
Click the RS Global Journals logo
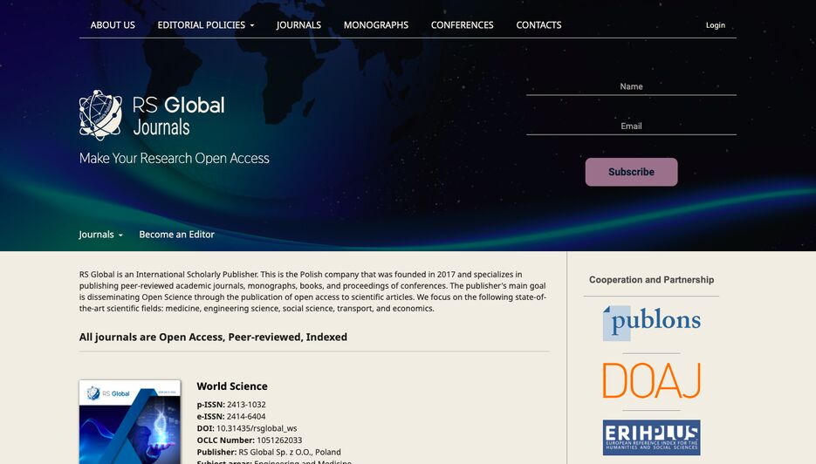152,115
